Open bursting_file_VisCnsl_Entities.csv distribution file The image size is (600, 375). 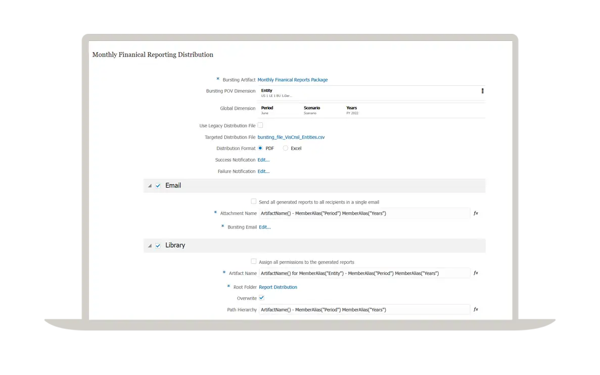click(x=291, y=137)
